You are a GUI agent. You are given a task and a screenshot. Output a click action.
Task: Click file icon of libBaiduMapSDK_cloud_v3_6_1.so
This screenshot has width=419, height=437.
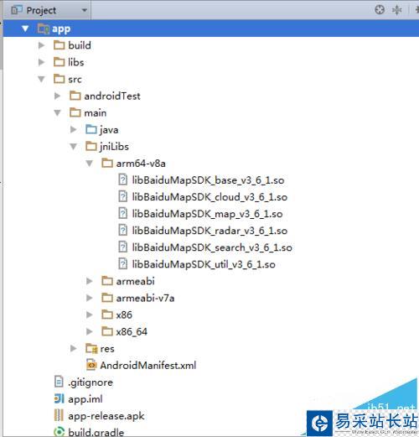[122, 196]
